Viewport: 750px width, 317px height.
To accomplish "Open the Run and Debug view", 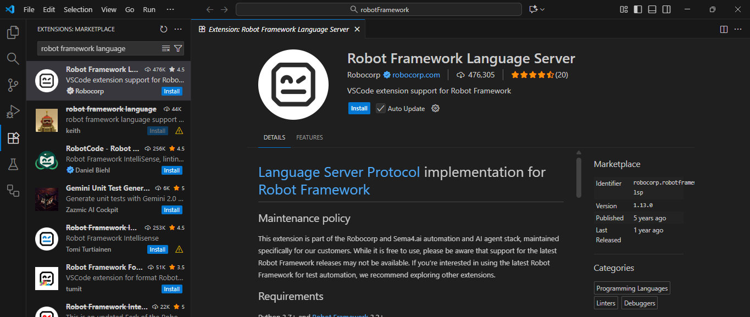I will click(13, 112).
